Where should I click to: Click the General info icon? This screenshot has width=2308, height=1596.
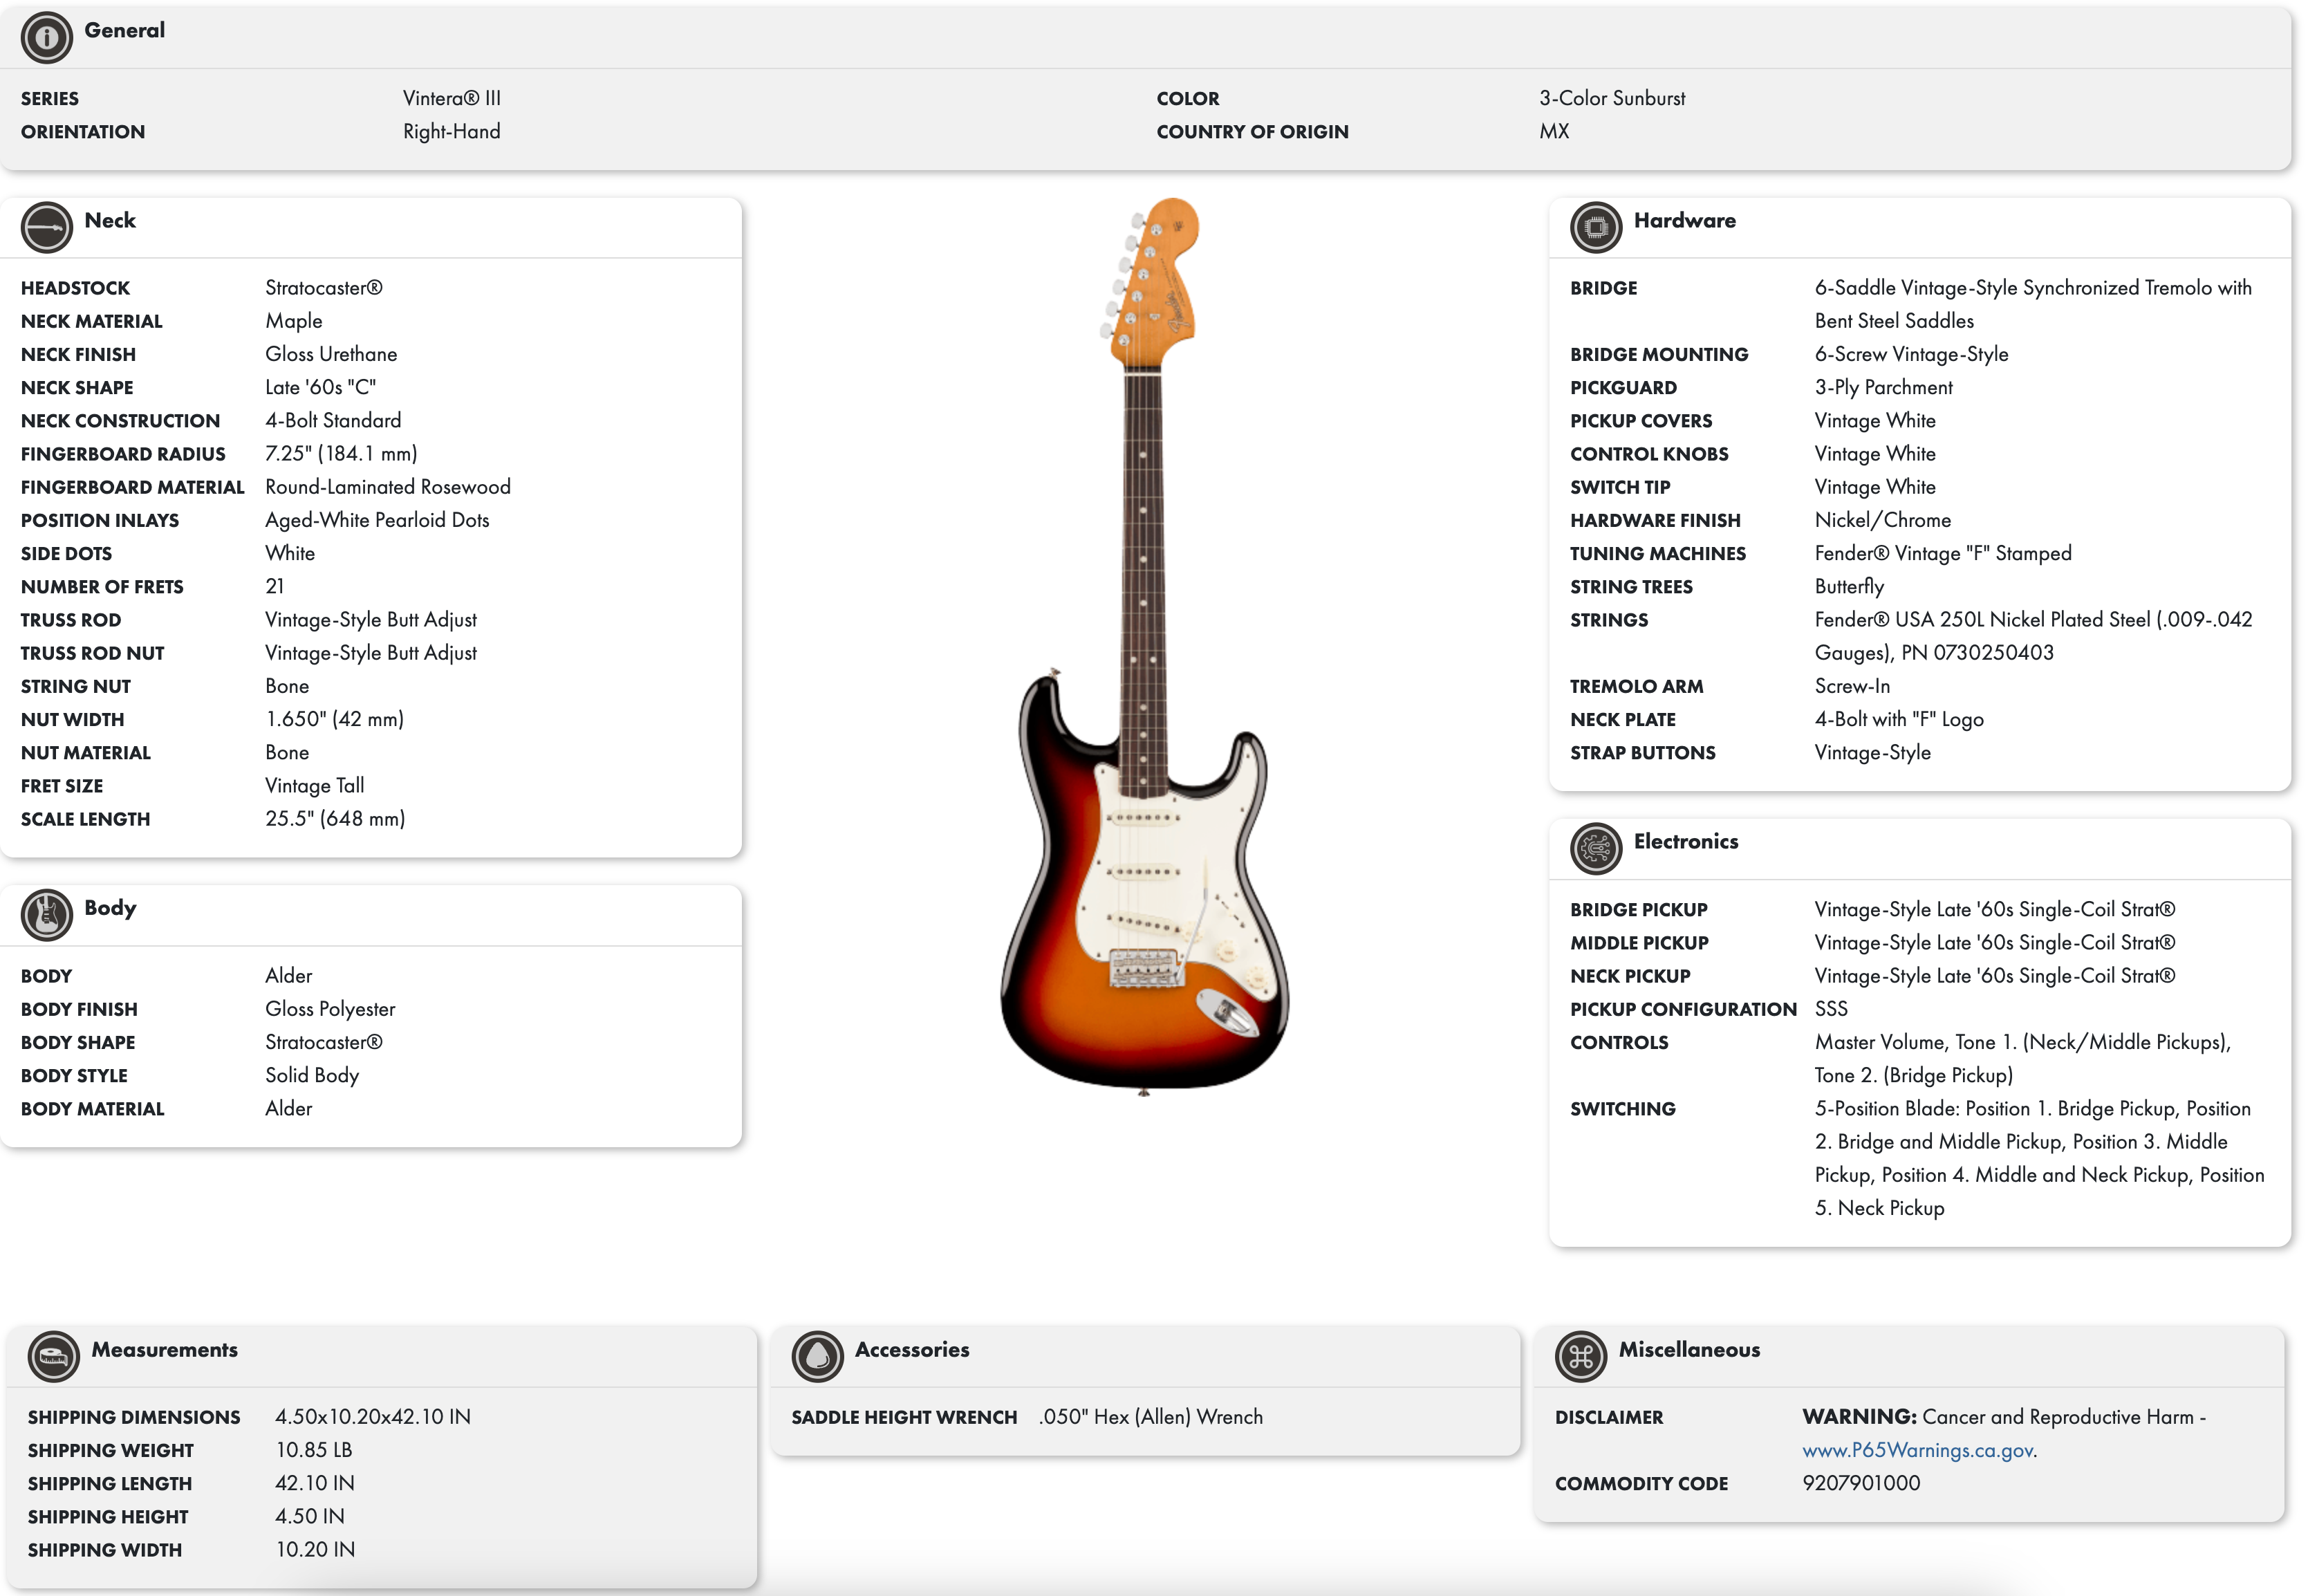pyautogui.click(x=46, y=38)
